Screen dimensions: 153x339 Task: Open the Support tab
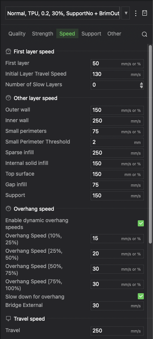(91, 34)
